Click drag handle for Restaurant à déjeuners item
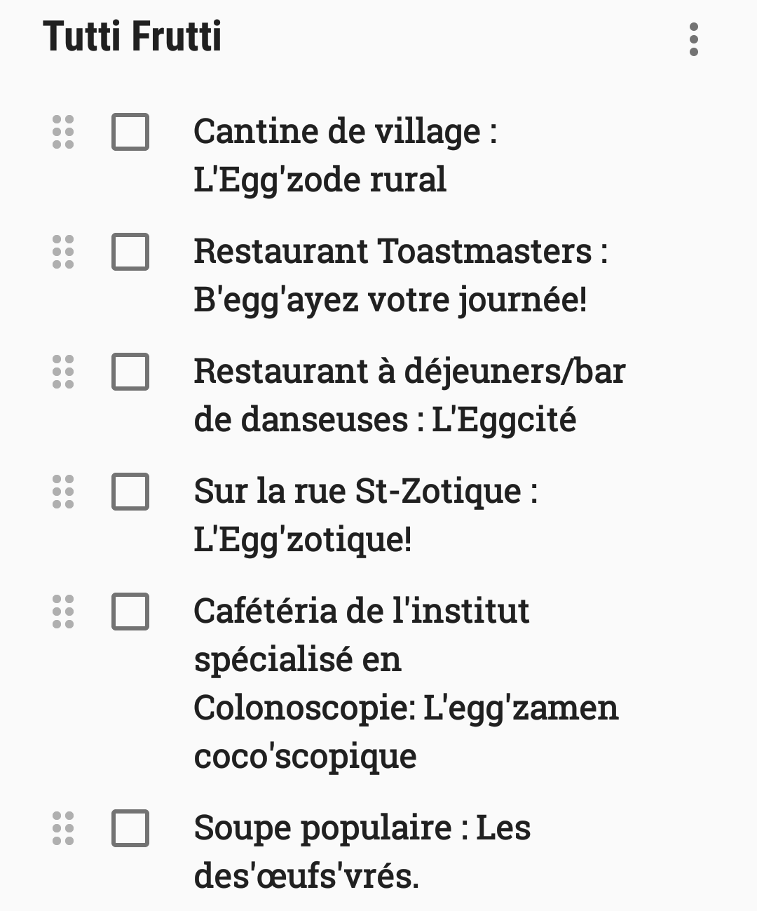Viewport: 757px width, 911px height. (63, 372)
